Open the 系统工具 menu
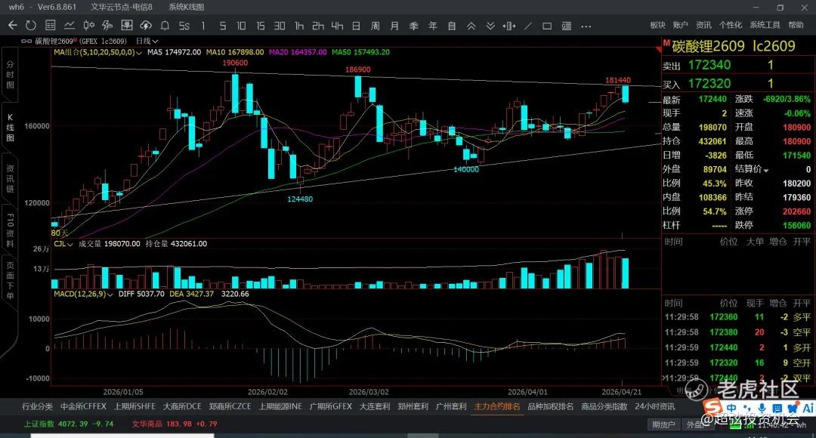 765,25
